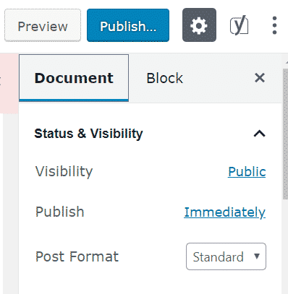This screenshot has height=294, width=288.
Task: Click the pink editor area beside sidebar
Action: click(x=9, y=83)
